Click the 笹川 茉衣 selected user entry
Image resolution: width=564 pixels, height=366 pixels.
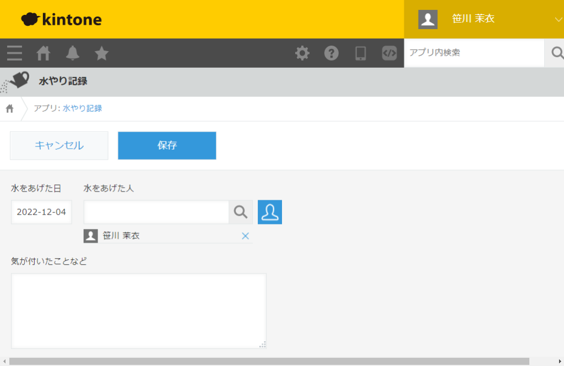click(x=168, y=236)
